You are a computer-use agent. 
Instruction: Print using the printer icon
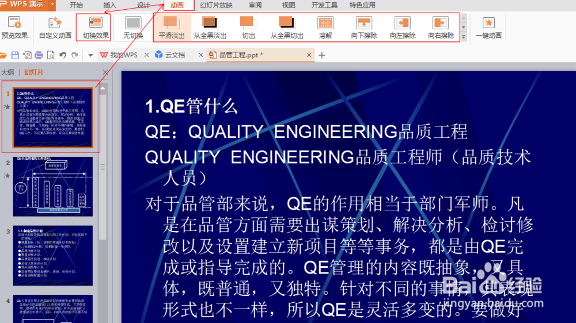coord(39,55)
